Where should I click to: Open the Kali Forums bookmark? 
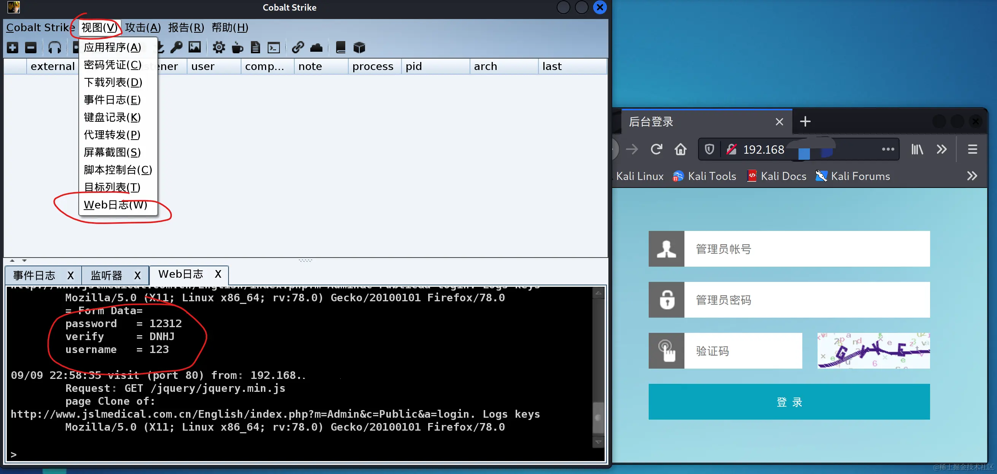(853, 176)
